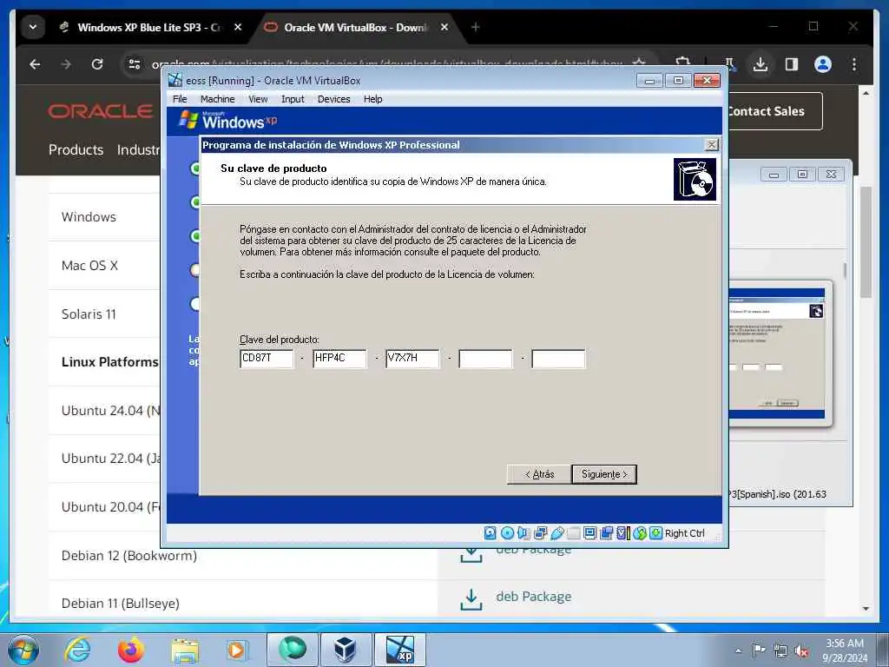Switch to Windows XP Blue Lite SP3 browser tab
Screen dimensions: 889x667
pos(148,27)
